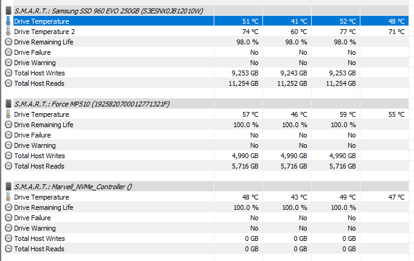Click the gauge icon of Marvell Drive Failure
The height and width of the screenshot is (261, 414).
pyautogui.click(x=9, y=218)
